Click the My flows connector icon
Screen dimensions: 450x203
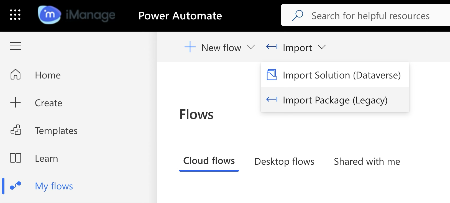point(16,186)
